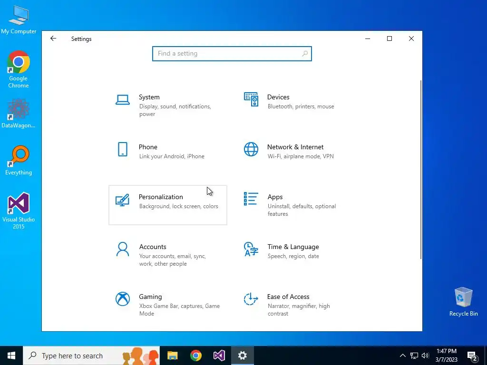Click the taskbar Type here to search box

91,355
